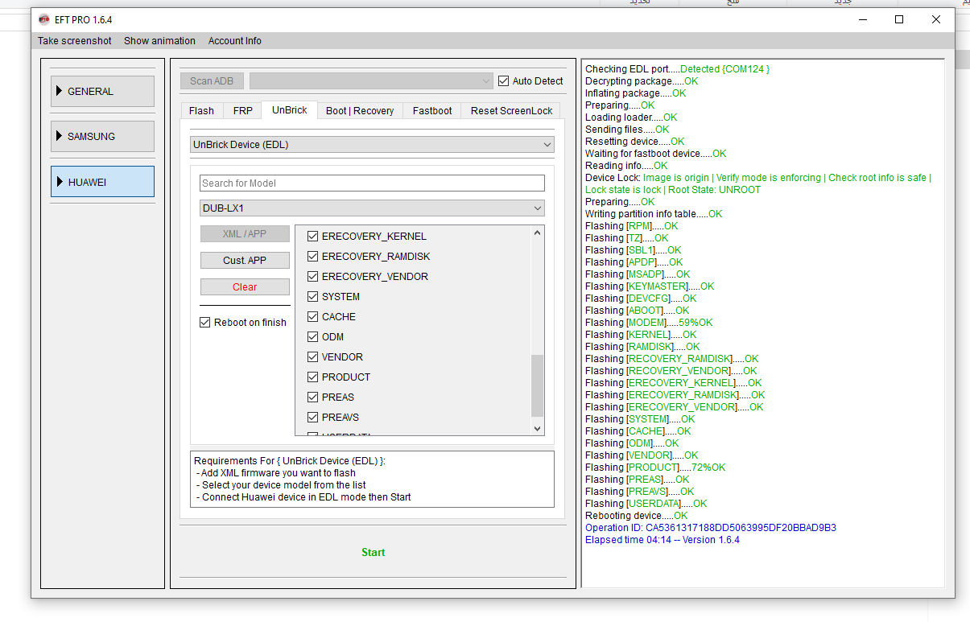Toggle the Auto Detect checkbox
This screenshot has width=970, height=622.
click(504, 81)
